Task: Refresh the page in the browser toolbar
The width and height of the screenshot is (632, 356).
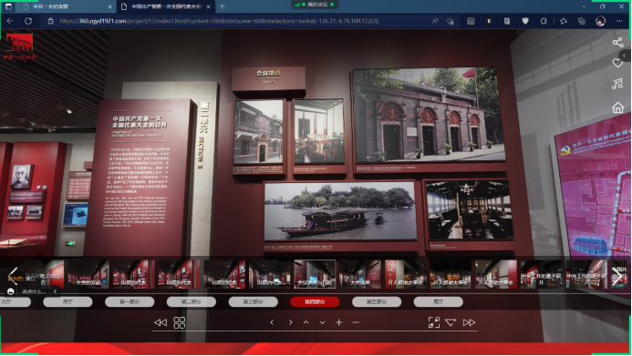Action: (28, 21)
